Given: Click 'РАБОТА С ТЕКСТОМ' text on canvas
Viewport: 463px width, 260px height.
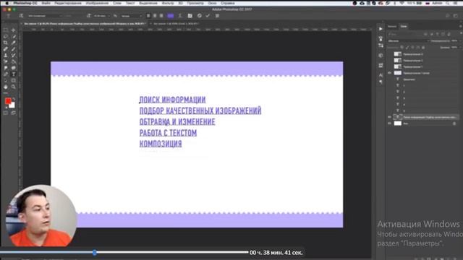Looking at the screenshot, I should tap(168, 133).
